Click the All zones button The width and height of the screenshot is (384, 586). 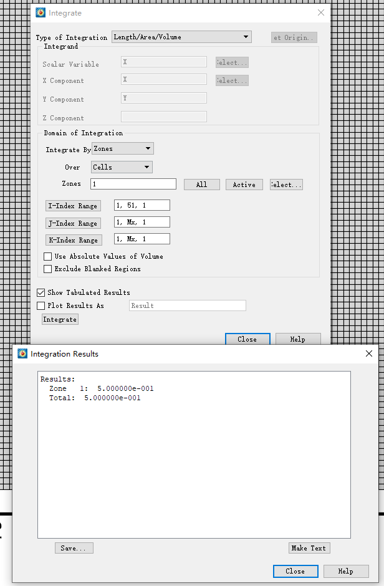[x=202, y=185]
